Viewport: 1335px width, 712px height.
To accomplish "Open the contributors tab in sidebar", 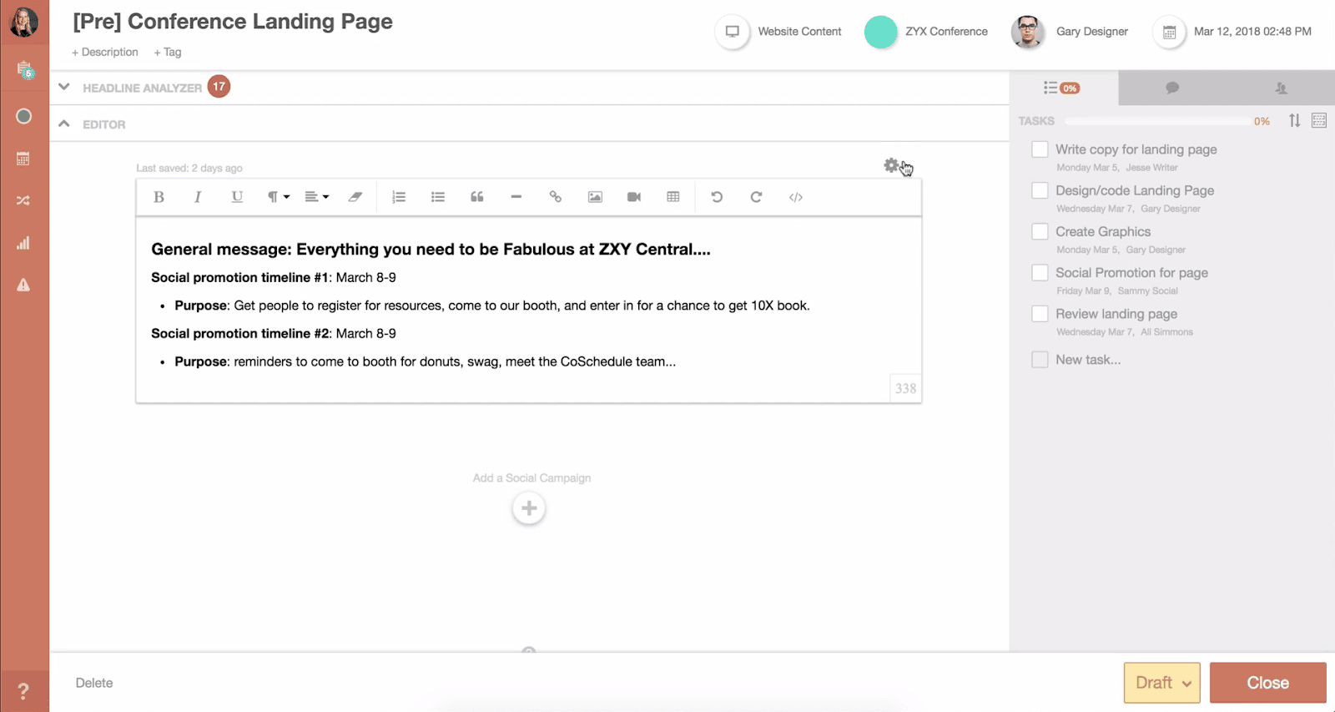I will [1281, 88].
